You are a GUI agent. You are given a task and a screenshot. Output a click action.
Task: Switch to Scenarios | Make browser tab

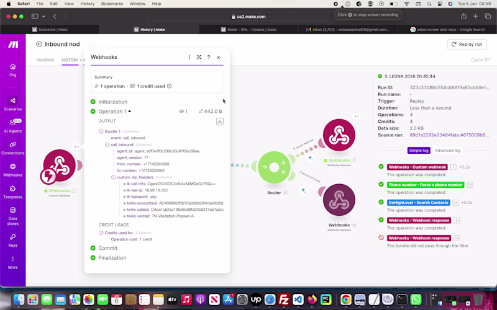tap(50, 29)
